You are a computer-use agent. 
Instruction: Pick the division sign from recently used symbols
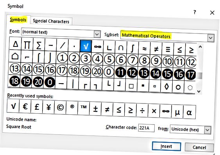tap(142, 111)
